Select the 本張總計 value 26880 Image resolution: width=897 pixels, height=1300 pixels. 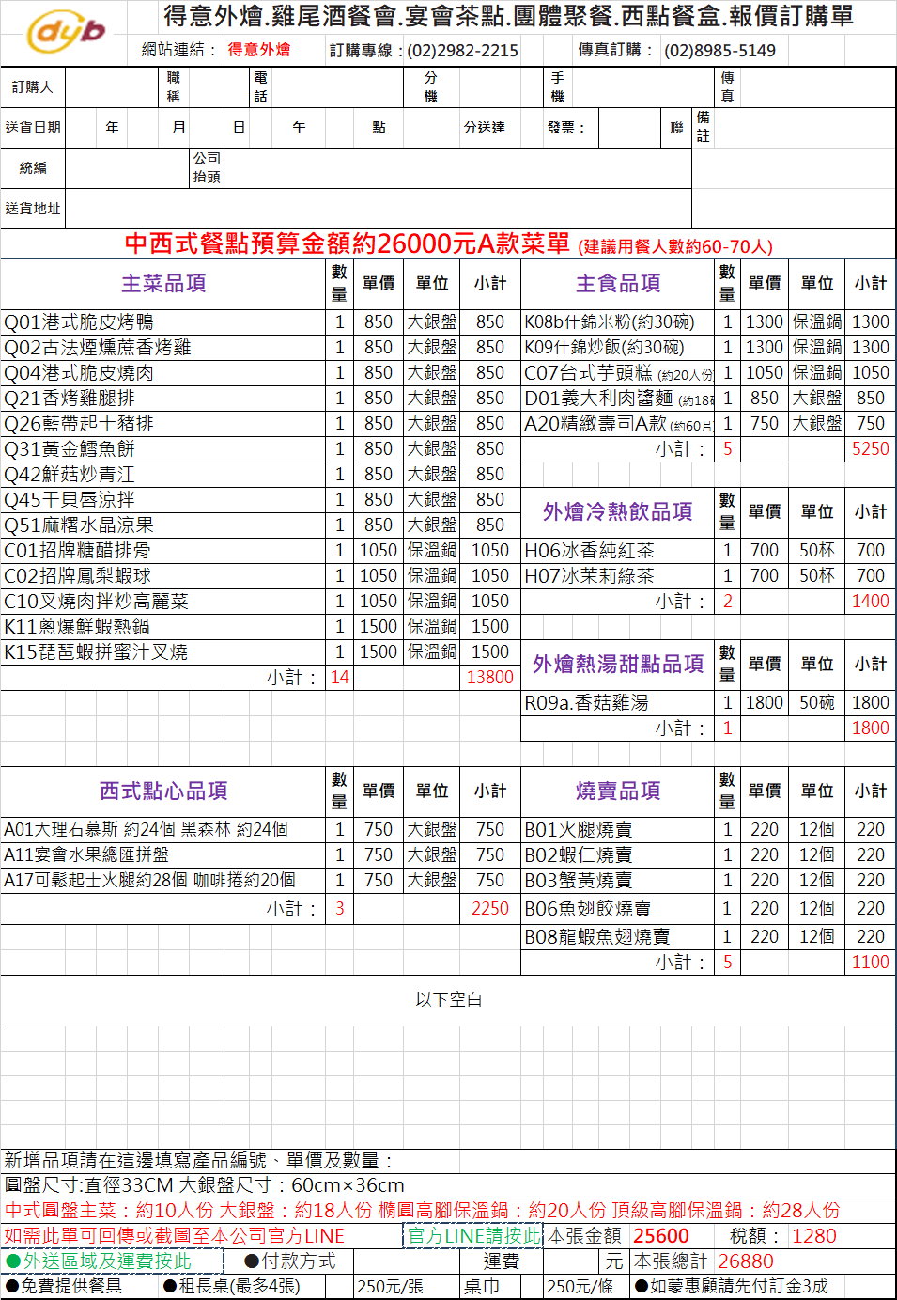[746, 1261]
